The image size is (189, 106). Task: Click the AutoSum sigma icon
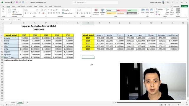coord(157,9)
